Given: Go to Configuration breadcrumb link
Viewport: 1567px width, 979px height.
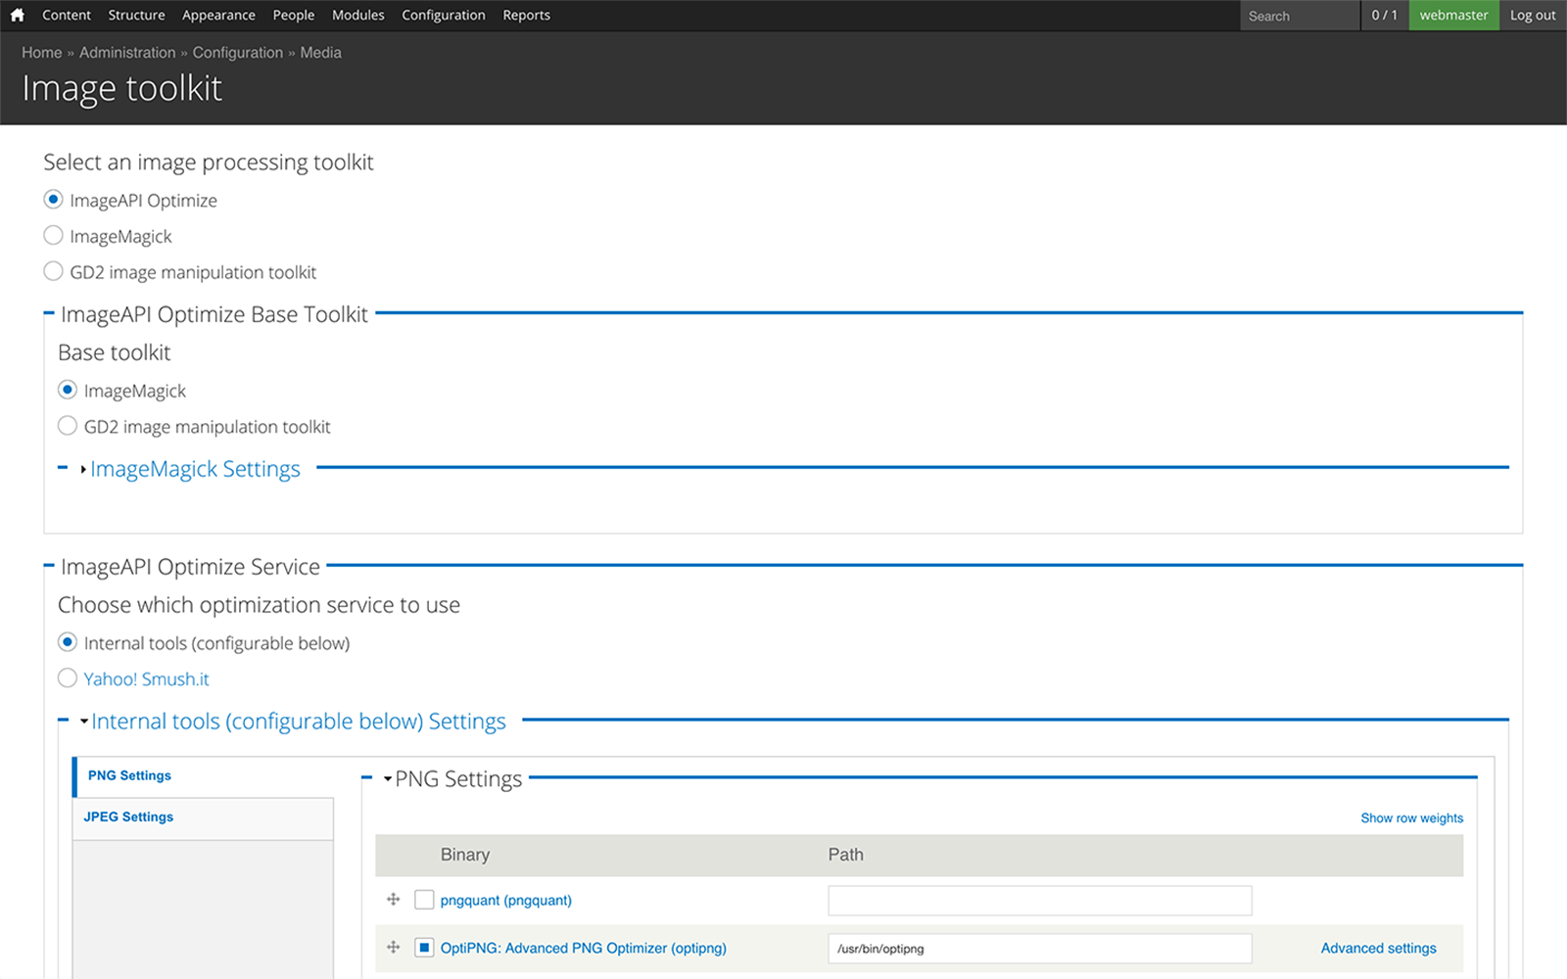Looking at the screenshot, I should [x=238, y=53].
